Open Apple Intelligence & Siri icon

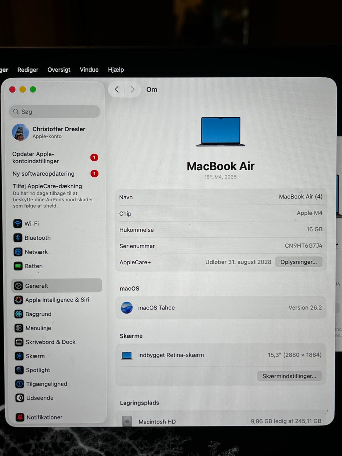click(19, 300)
